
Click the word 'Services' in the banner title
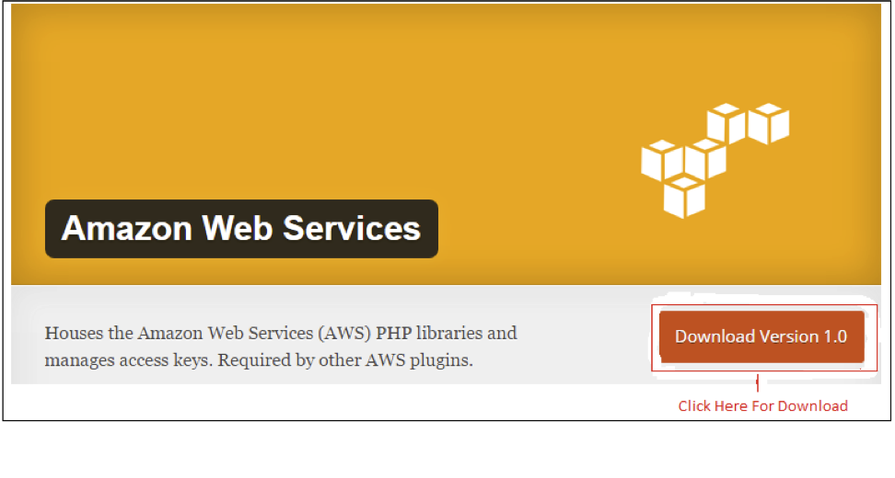pos(352,229)
